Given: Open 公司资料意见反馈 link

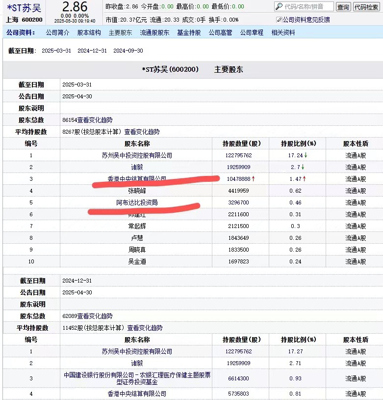Looking at the screenshot, I should pos(306,20).
